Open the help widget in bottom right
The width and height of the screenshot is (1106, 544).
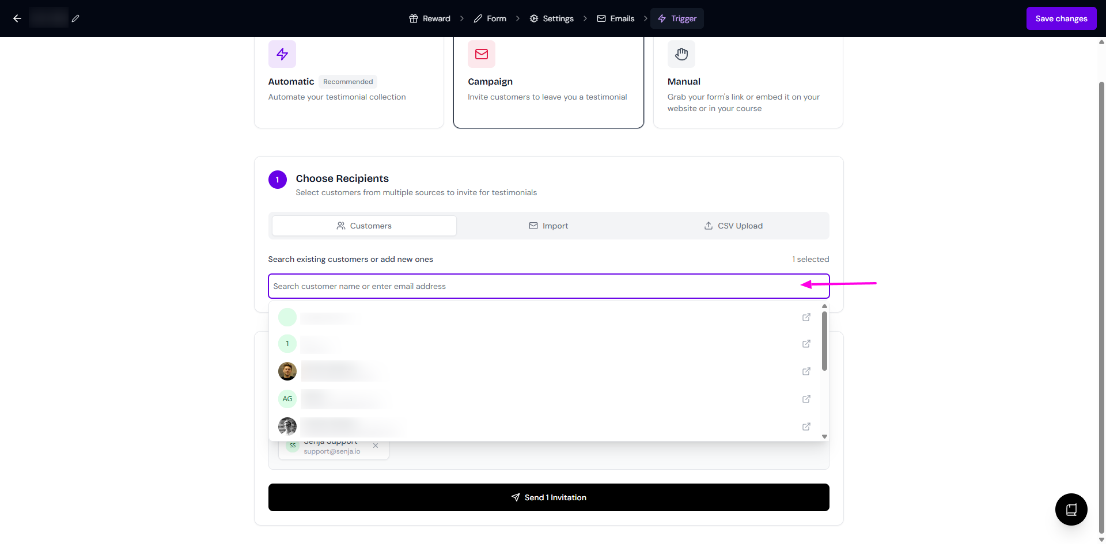pos(1071,509)
